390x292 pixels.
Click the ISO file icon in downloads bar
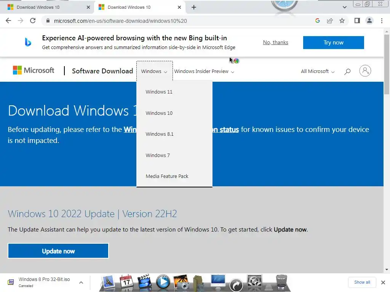11,282
